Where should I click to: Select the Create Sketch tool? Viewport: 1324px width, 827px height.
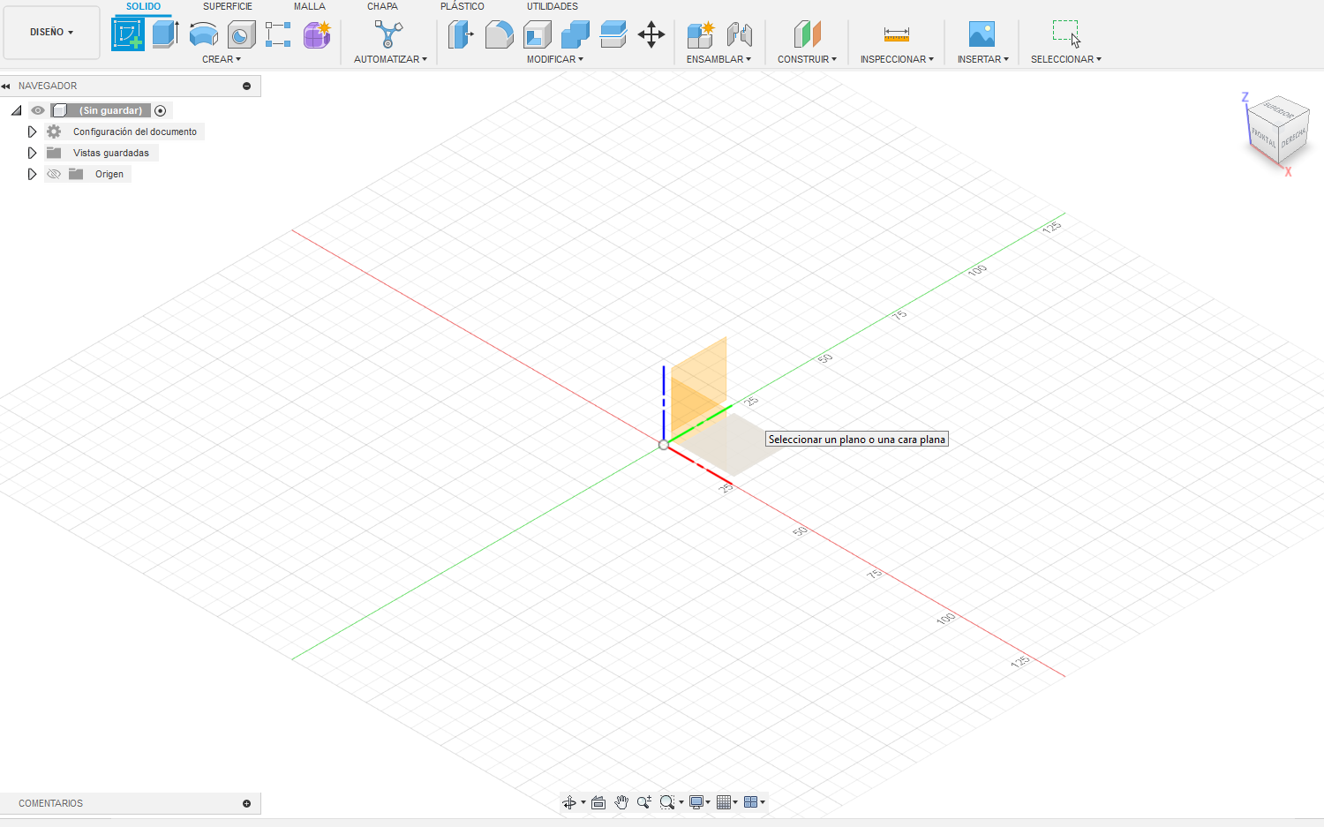pyautogui.click(x=128, y=34)
